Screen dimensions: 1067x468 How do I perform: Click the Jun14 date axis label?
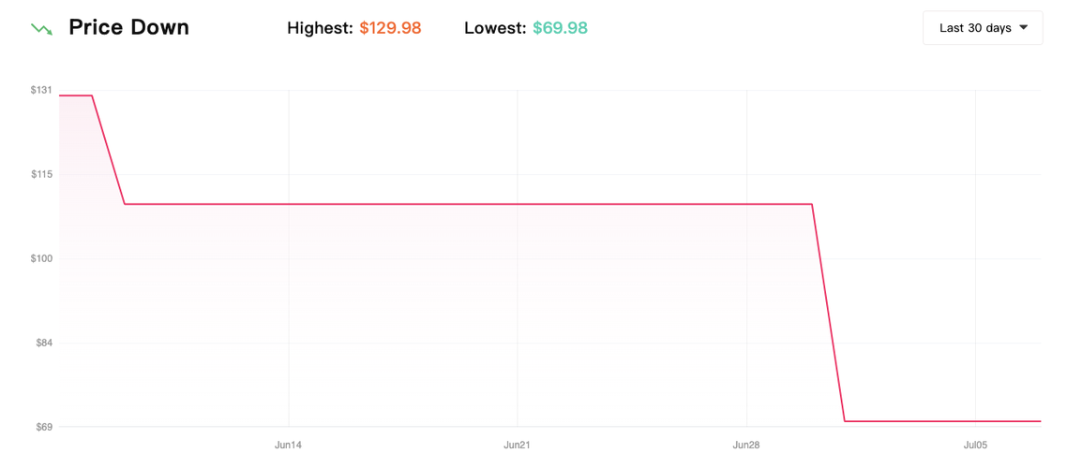coord(288,446)
